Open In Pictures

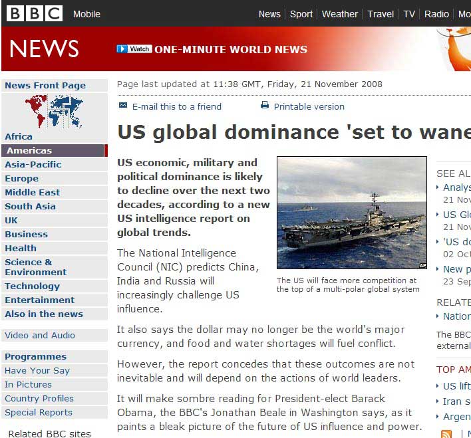(55, 385)
